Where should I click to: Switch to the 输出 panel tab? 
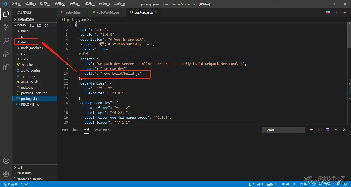point(76,130)
